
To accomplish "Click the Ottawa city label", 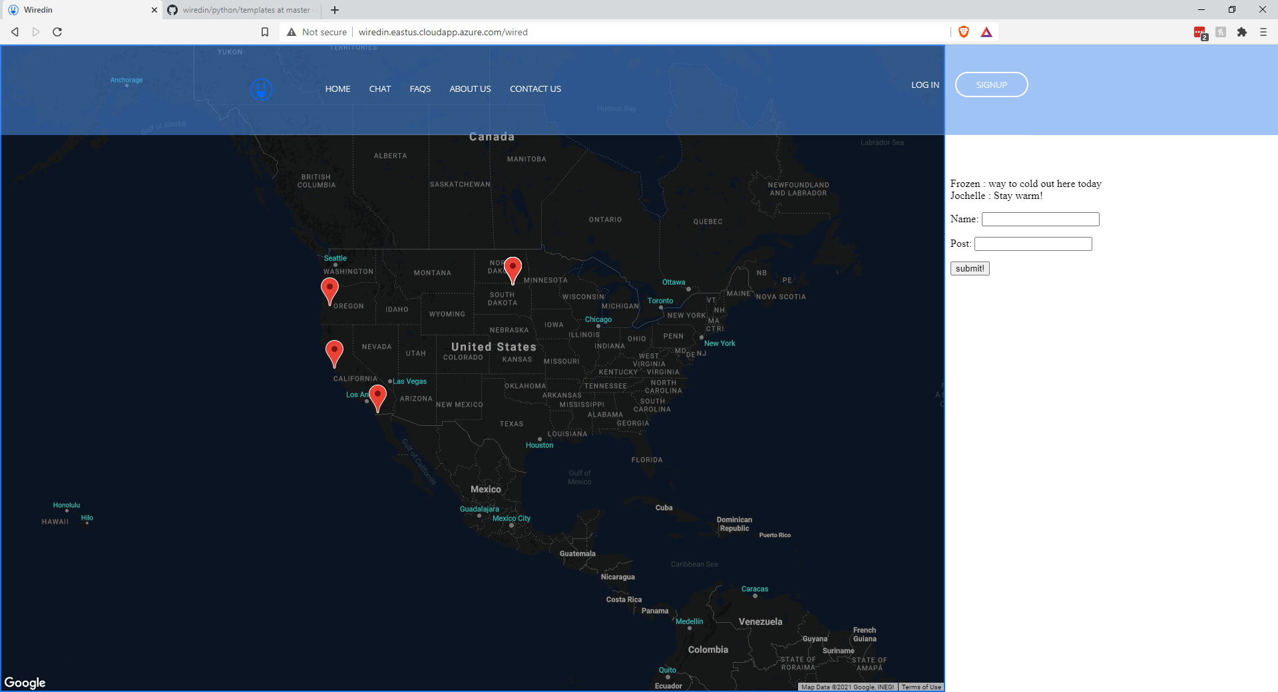I will (x=674, y=282).
